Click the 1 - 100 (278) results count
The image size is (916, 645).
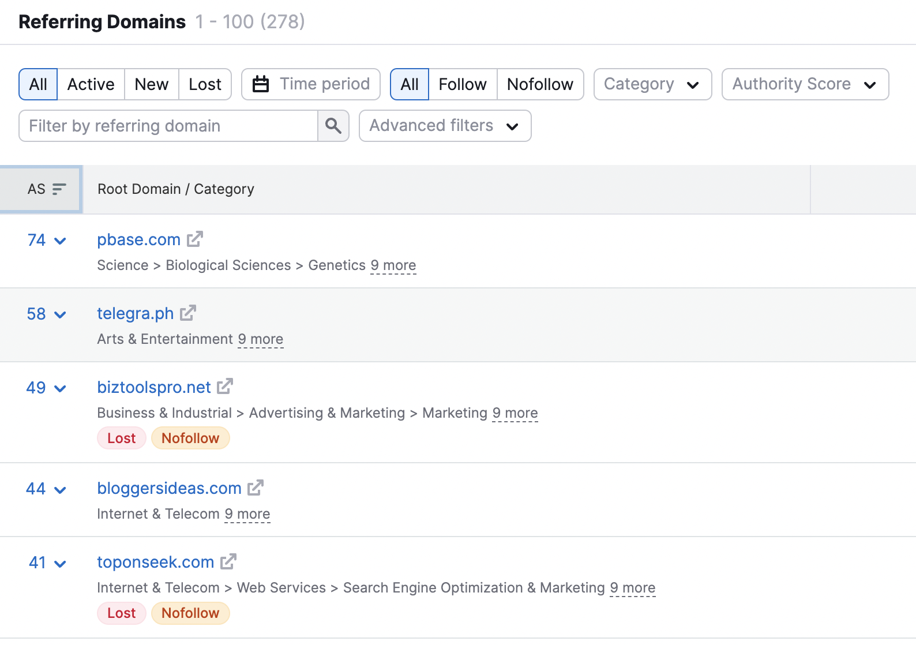pyautogui.click(x=250, y=22)
